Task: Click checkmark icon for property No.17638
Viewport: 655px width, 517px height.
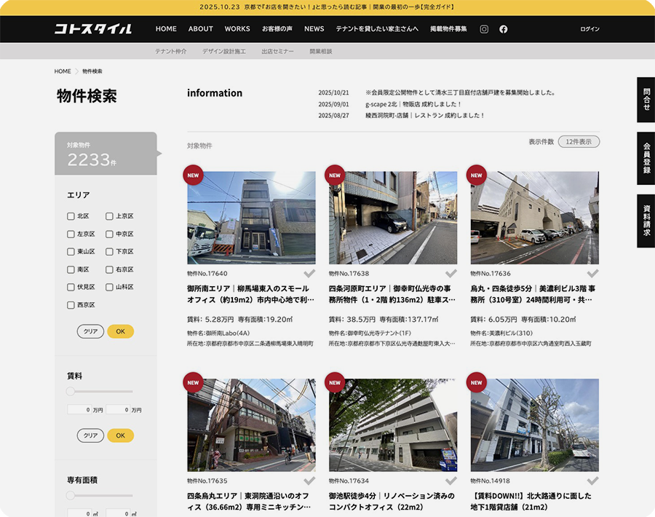Action: (x=450, y=274)
